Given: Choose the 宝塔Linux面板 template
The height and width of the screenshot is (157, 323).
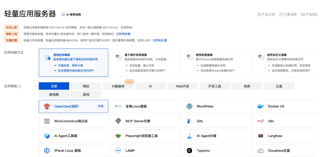Looking at the screenshot, I should click(x=145, y=106).
